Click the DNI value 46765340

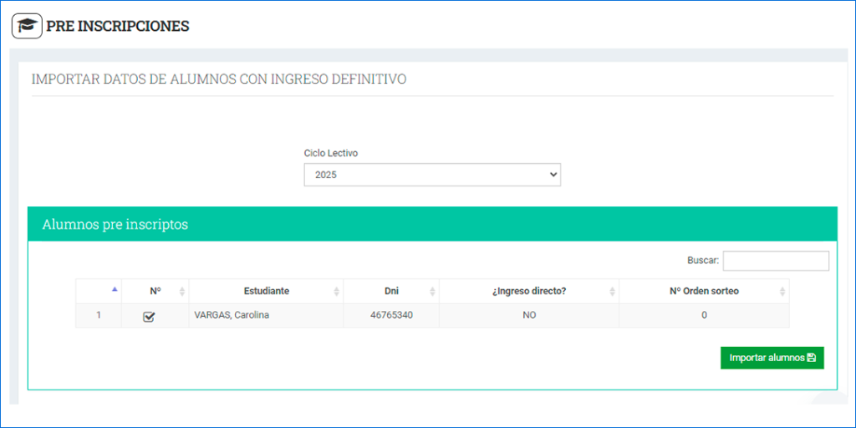click(391, 315)
